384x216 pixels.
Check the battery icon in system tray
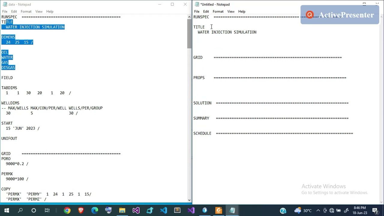339,211
